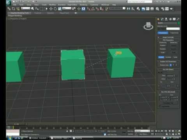This screenshot has width=187, height=140.
Task: Open the reference coordinate system dropdown
Action: coord(67,8)
